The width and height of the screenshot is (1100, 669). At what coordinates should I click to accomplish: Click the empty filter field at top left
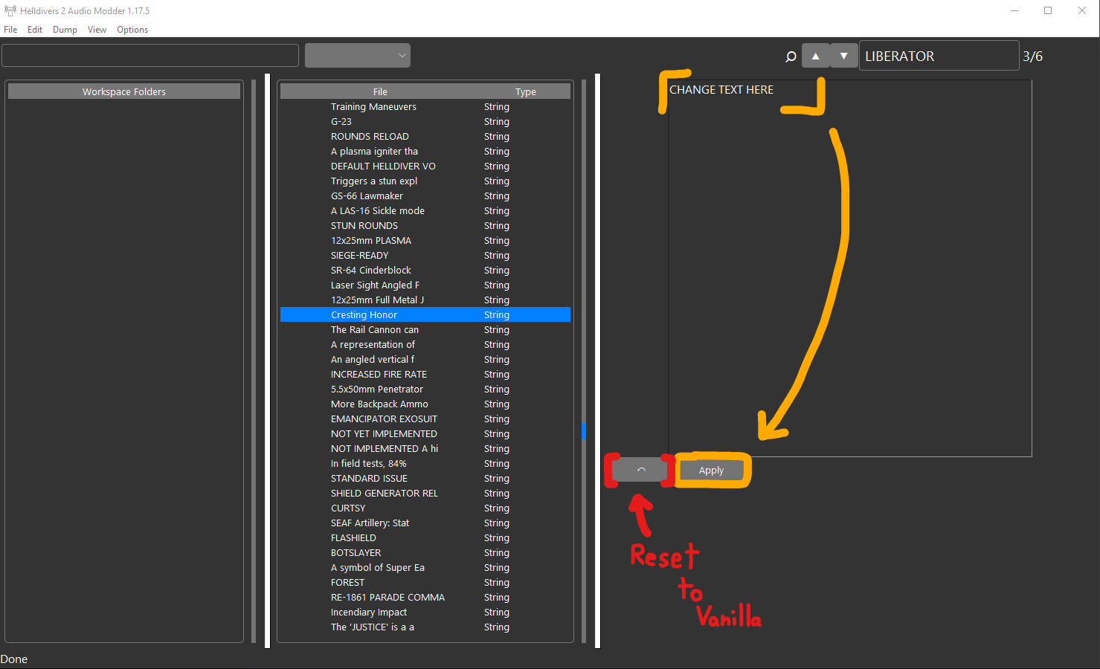coord(150,56)
